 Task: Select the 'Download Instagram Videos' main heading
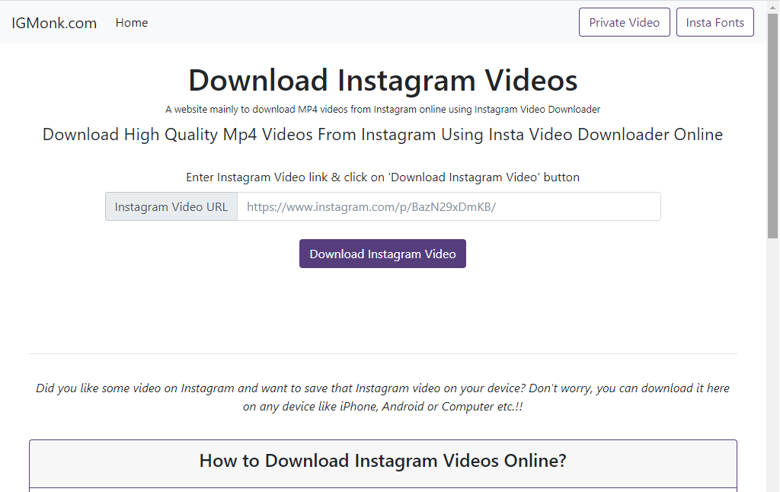coord(382,80)
